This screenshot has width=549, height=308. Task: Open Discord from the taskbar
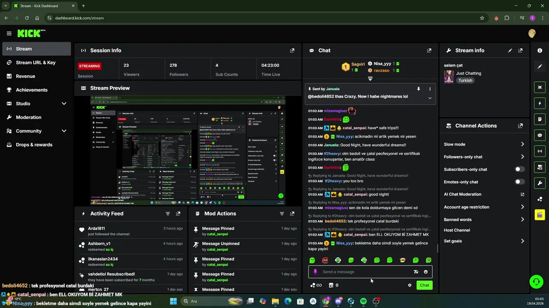338,301
